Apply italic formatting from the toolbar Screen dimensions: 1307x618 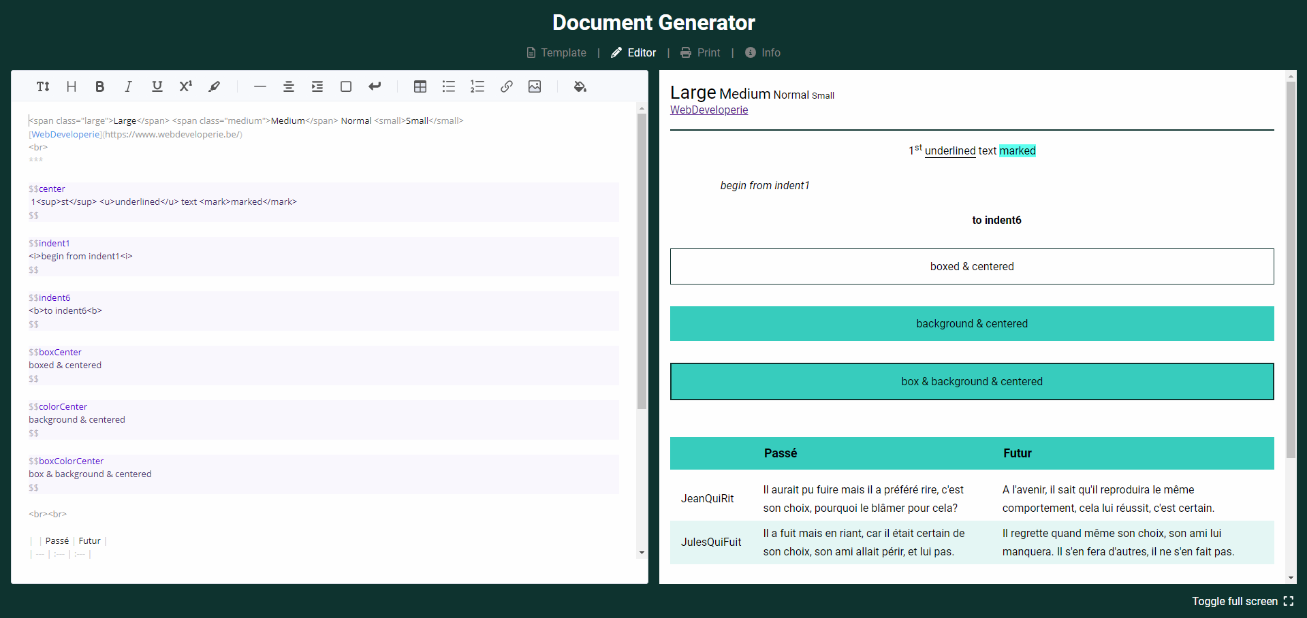128,86
